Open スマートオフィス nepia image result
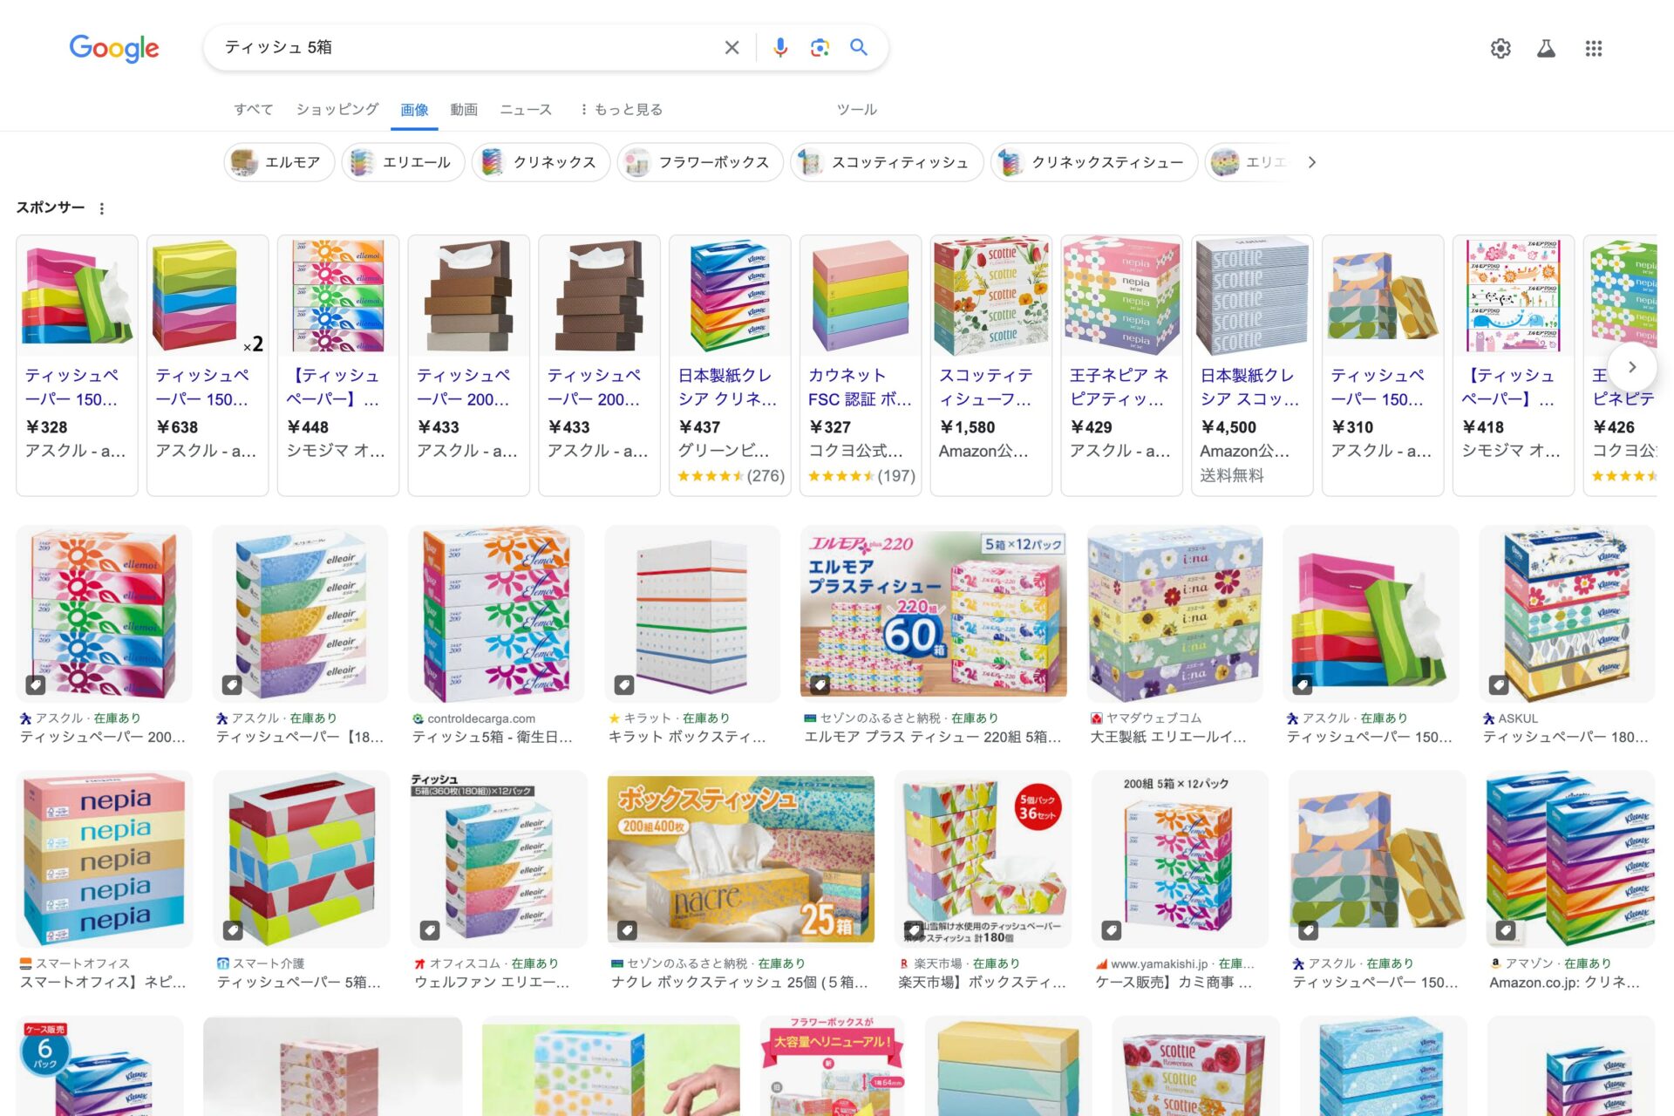 coord(104,859)
